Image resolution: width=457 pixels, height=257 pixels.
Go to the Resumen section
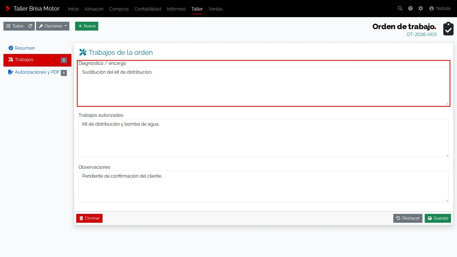[x=22, y=48]
